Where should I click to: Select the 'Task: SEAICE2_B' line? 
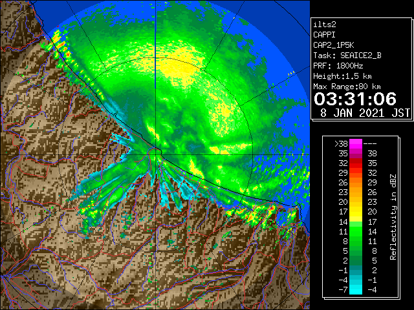click(347, 56)
